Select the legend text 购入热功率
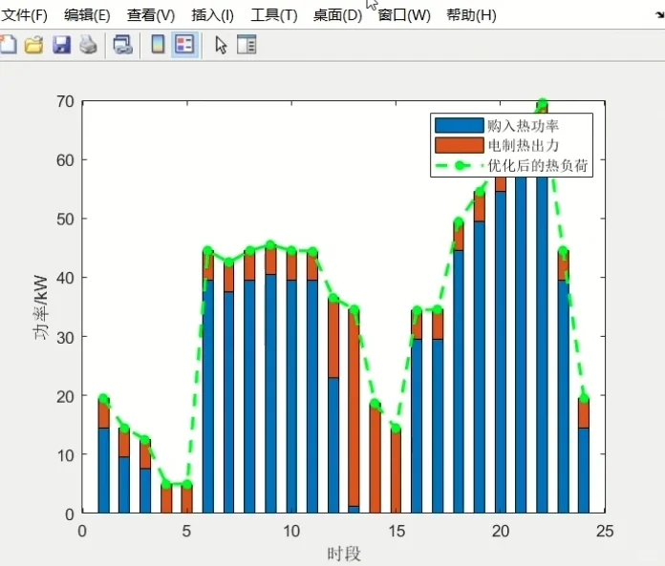Viewport: 665px width, 566px height. (523, 125)
